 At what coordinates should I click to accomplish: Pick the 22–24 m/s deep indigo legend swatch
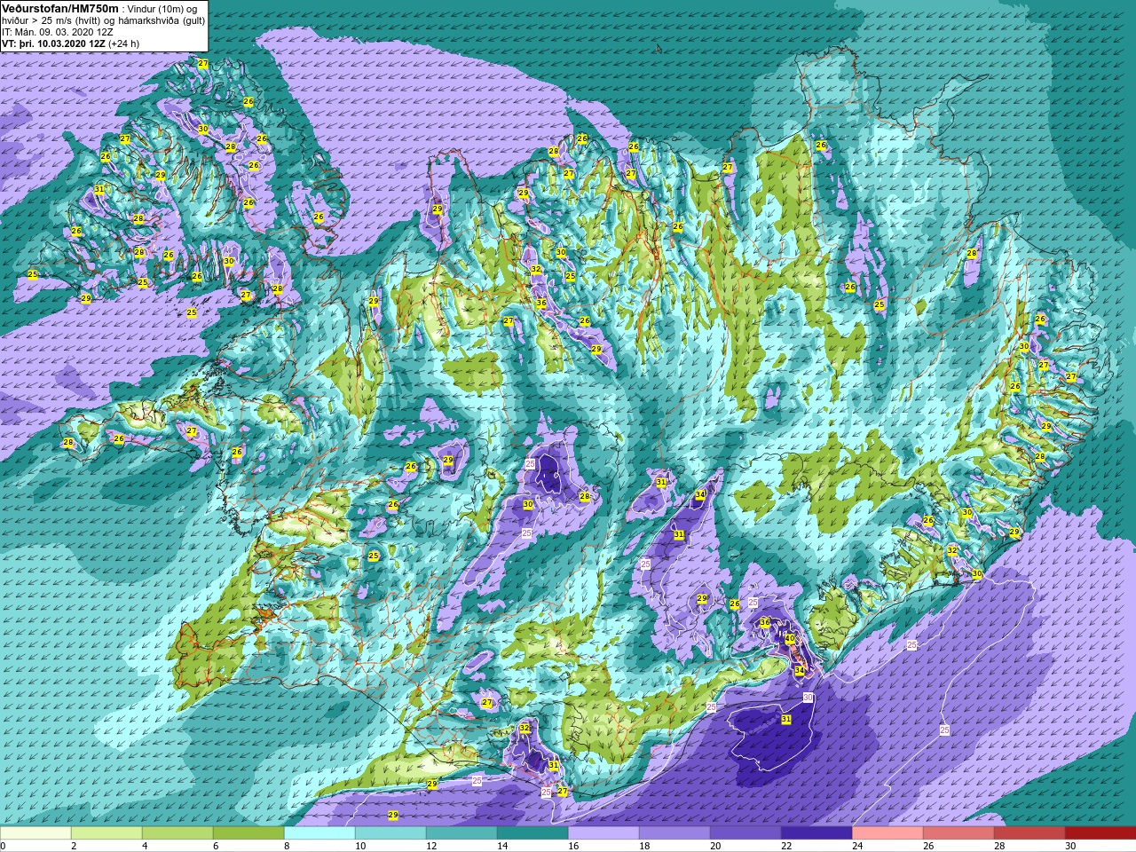point(816,832)
